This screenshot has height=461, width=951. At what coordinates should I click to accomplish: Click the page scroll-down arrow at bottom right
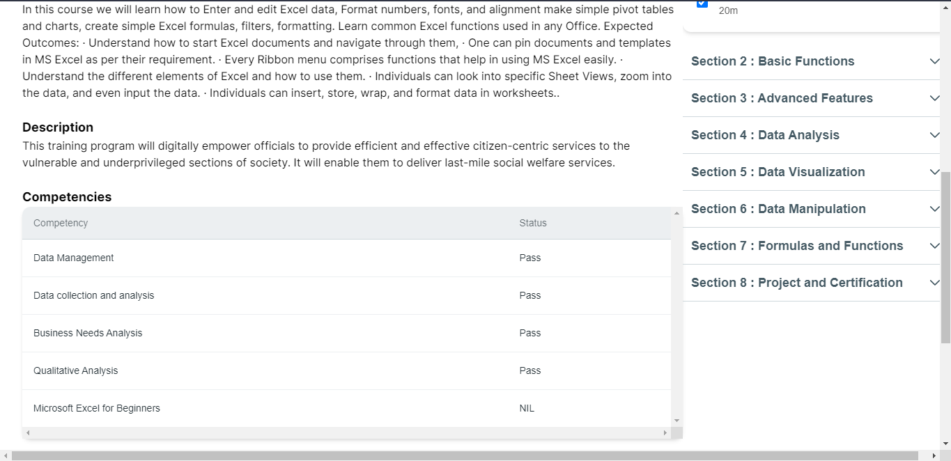click(945, 444)
